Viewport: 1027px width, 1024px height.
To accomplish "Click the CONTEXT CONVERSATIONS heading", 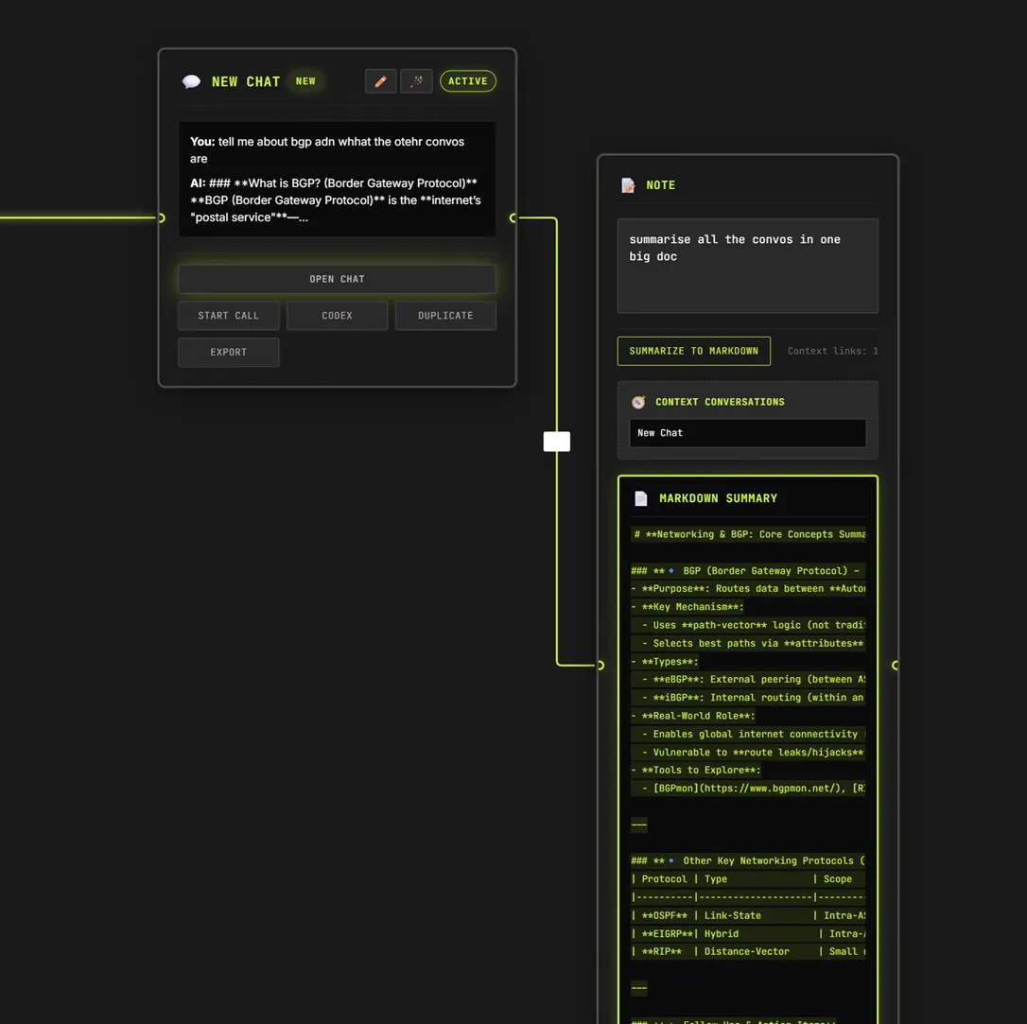I will [x=720, y=402].
